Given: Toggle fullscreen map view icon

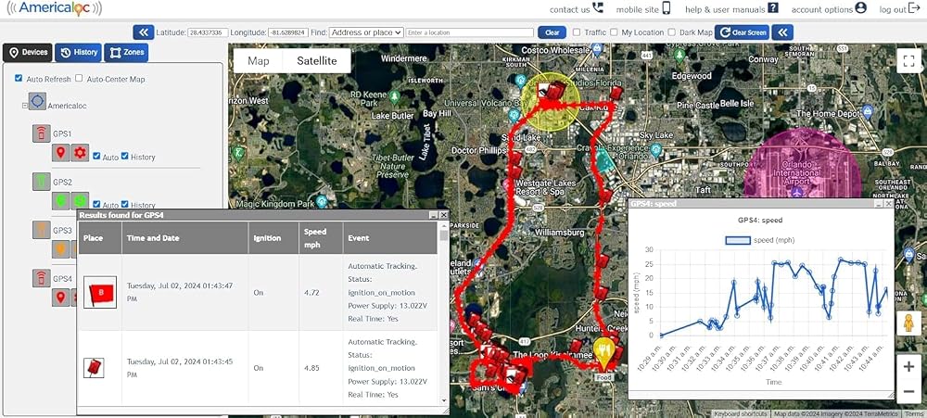Looking at the screenshot, I should 908,60.
